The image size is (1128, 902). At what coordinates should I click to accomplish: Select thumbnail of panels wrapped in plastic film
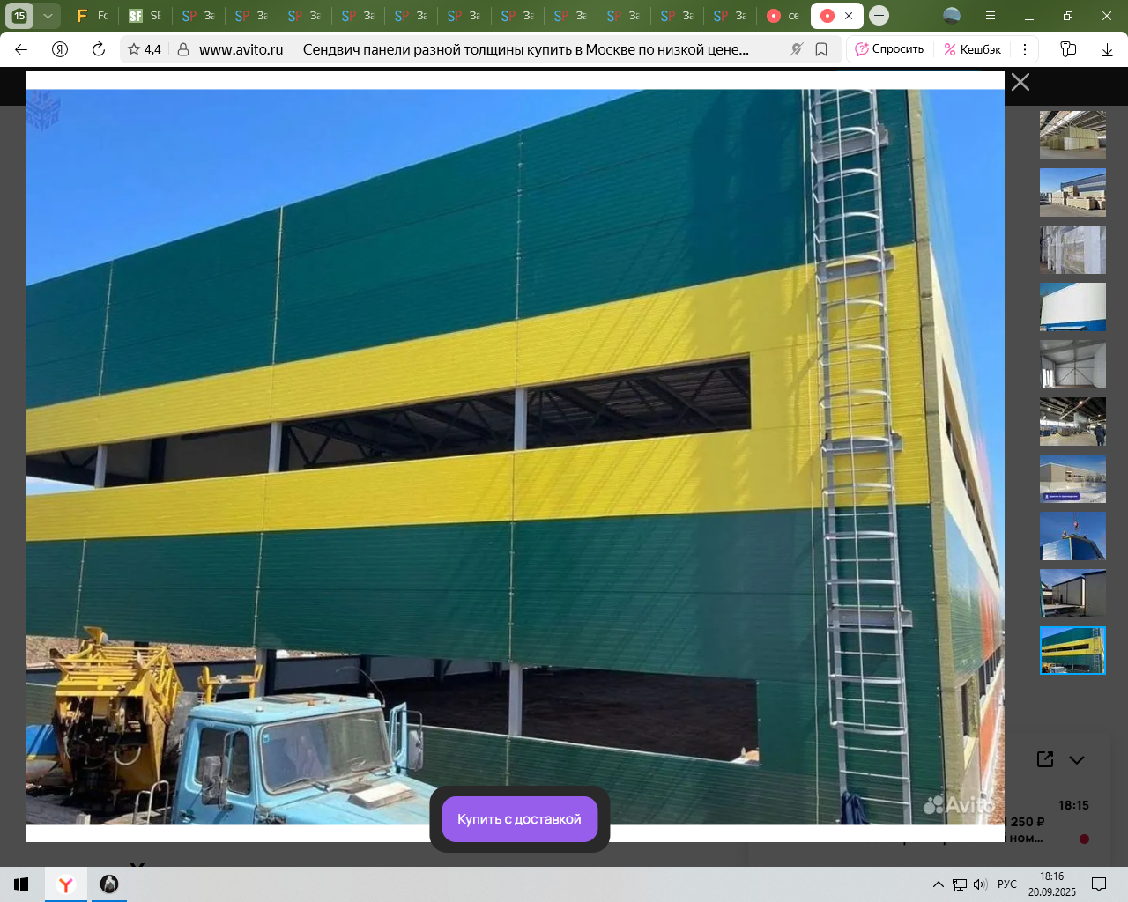pos(1072,249)
